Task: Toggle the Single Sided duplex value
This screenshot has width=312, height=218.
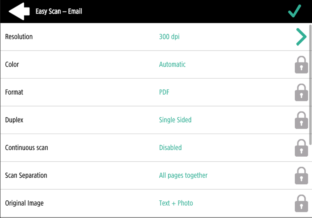Action: [x=175, y=120]
